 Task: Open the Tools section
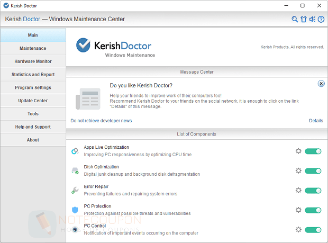33,114
